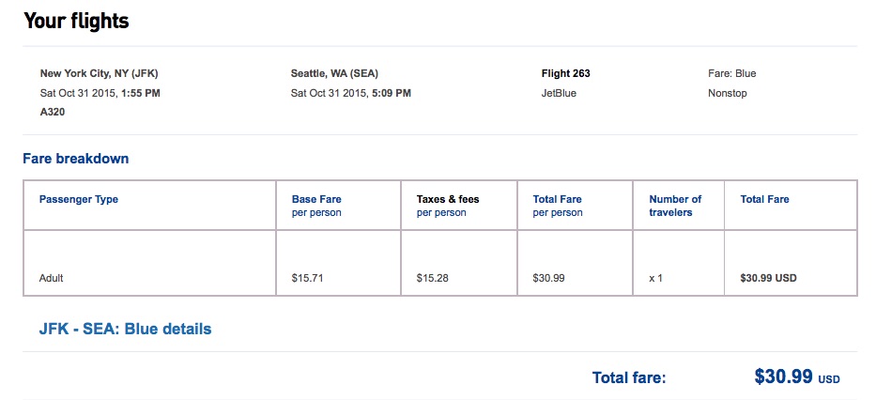876x400 pixels.
Task: Click the Nonstop label
Action: (x=728, y=93)
